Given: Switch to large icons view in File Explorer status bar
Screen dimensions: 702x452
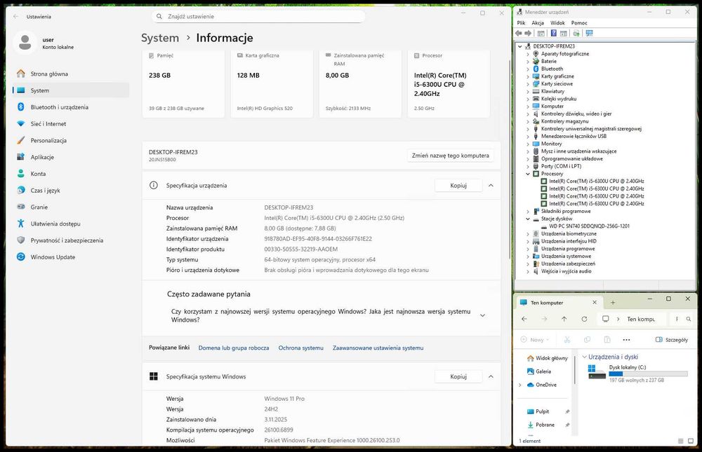Looking at the screenshot, I should pyautogui.click(x=691, y=441).
